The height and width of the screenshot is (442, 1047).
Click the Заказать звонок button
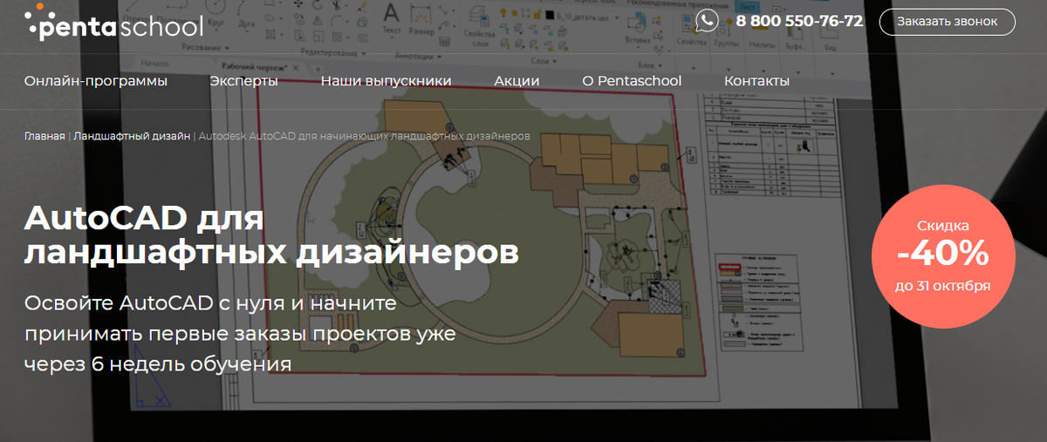click(947, 22)
